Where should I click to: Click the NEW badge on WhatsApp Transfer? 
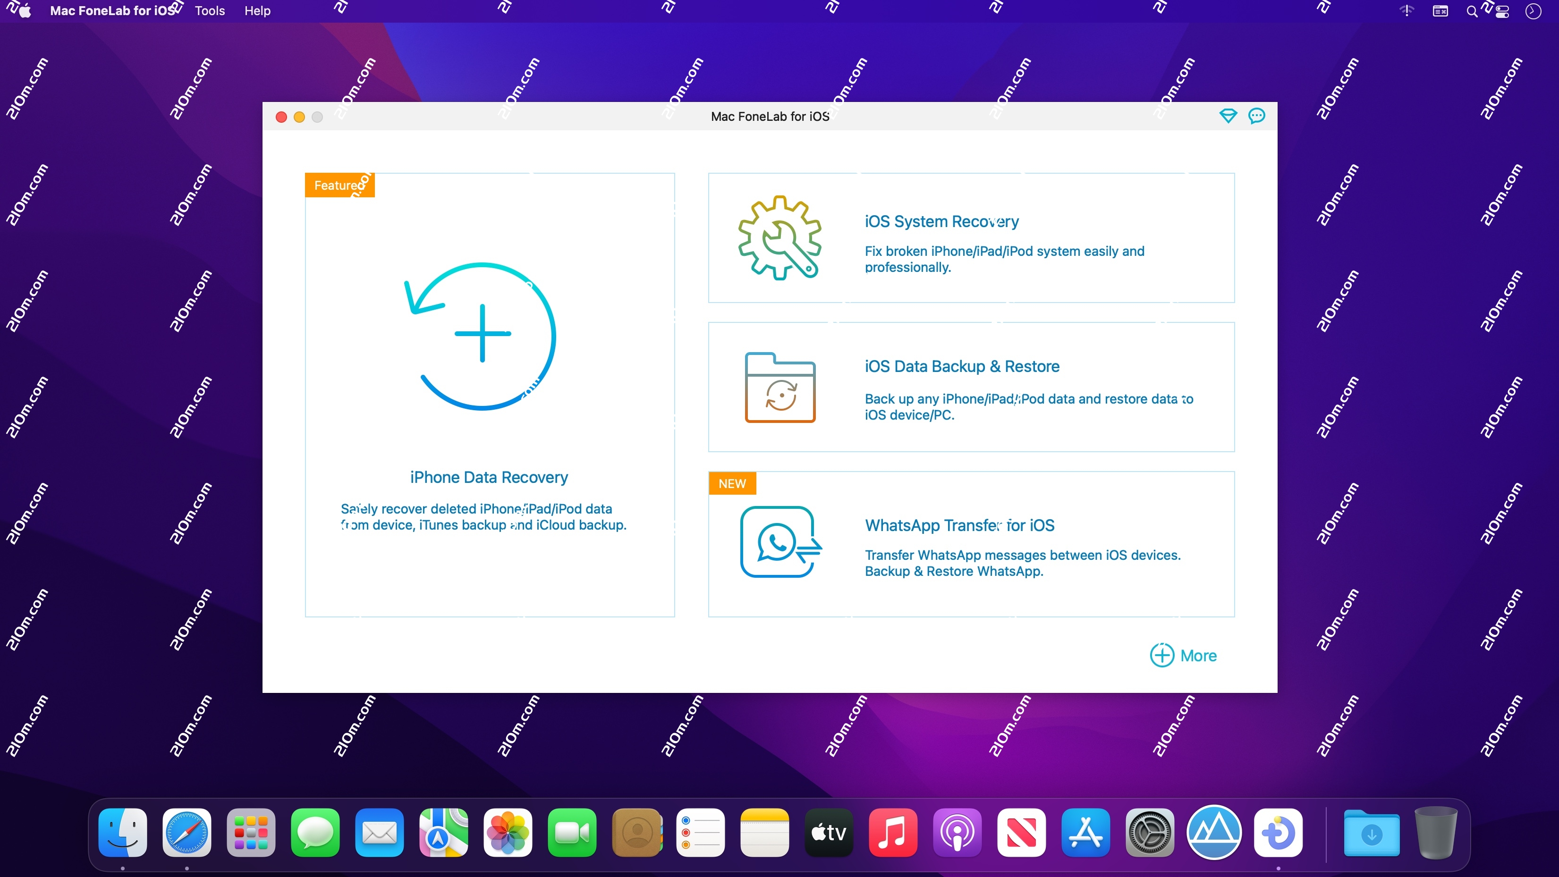point(732,483)
